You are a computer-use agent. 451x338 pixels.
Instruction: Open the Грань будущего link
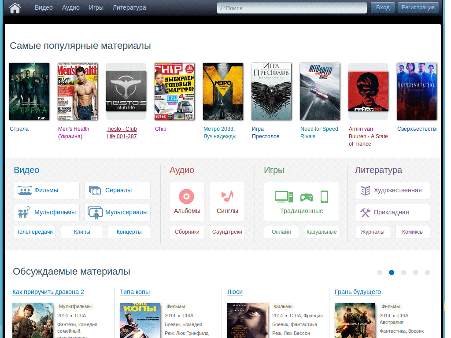(x=358, y=292)
